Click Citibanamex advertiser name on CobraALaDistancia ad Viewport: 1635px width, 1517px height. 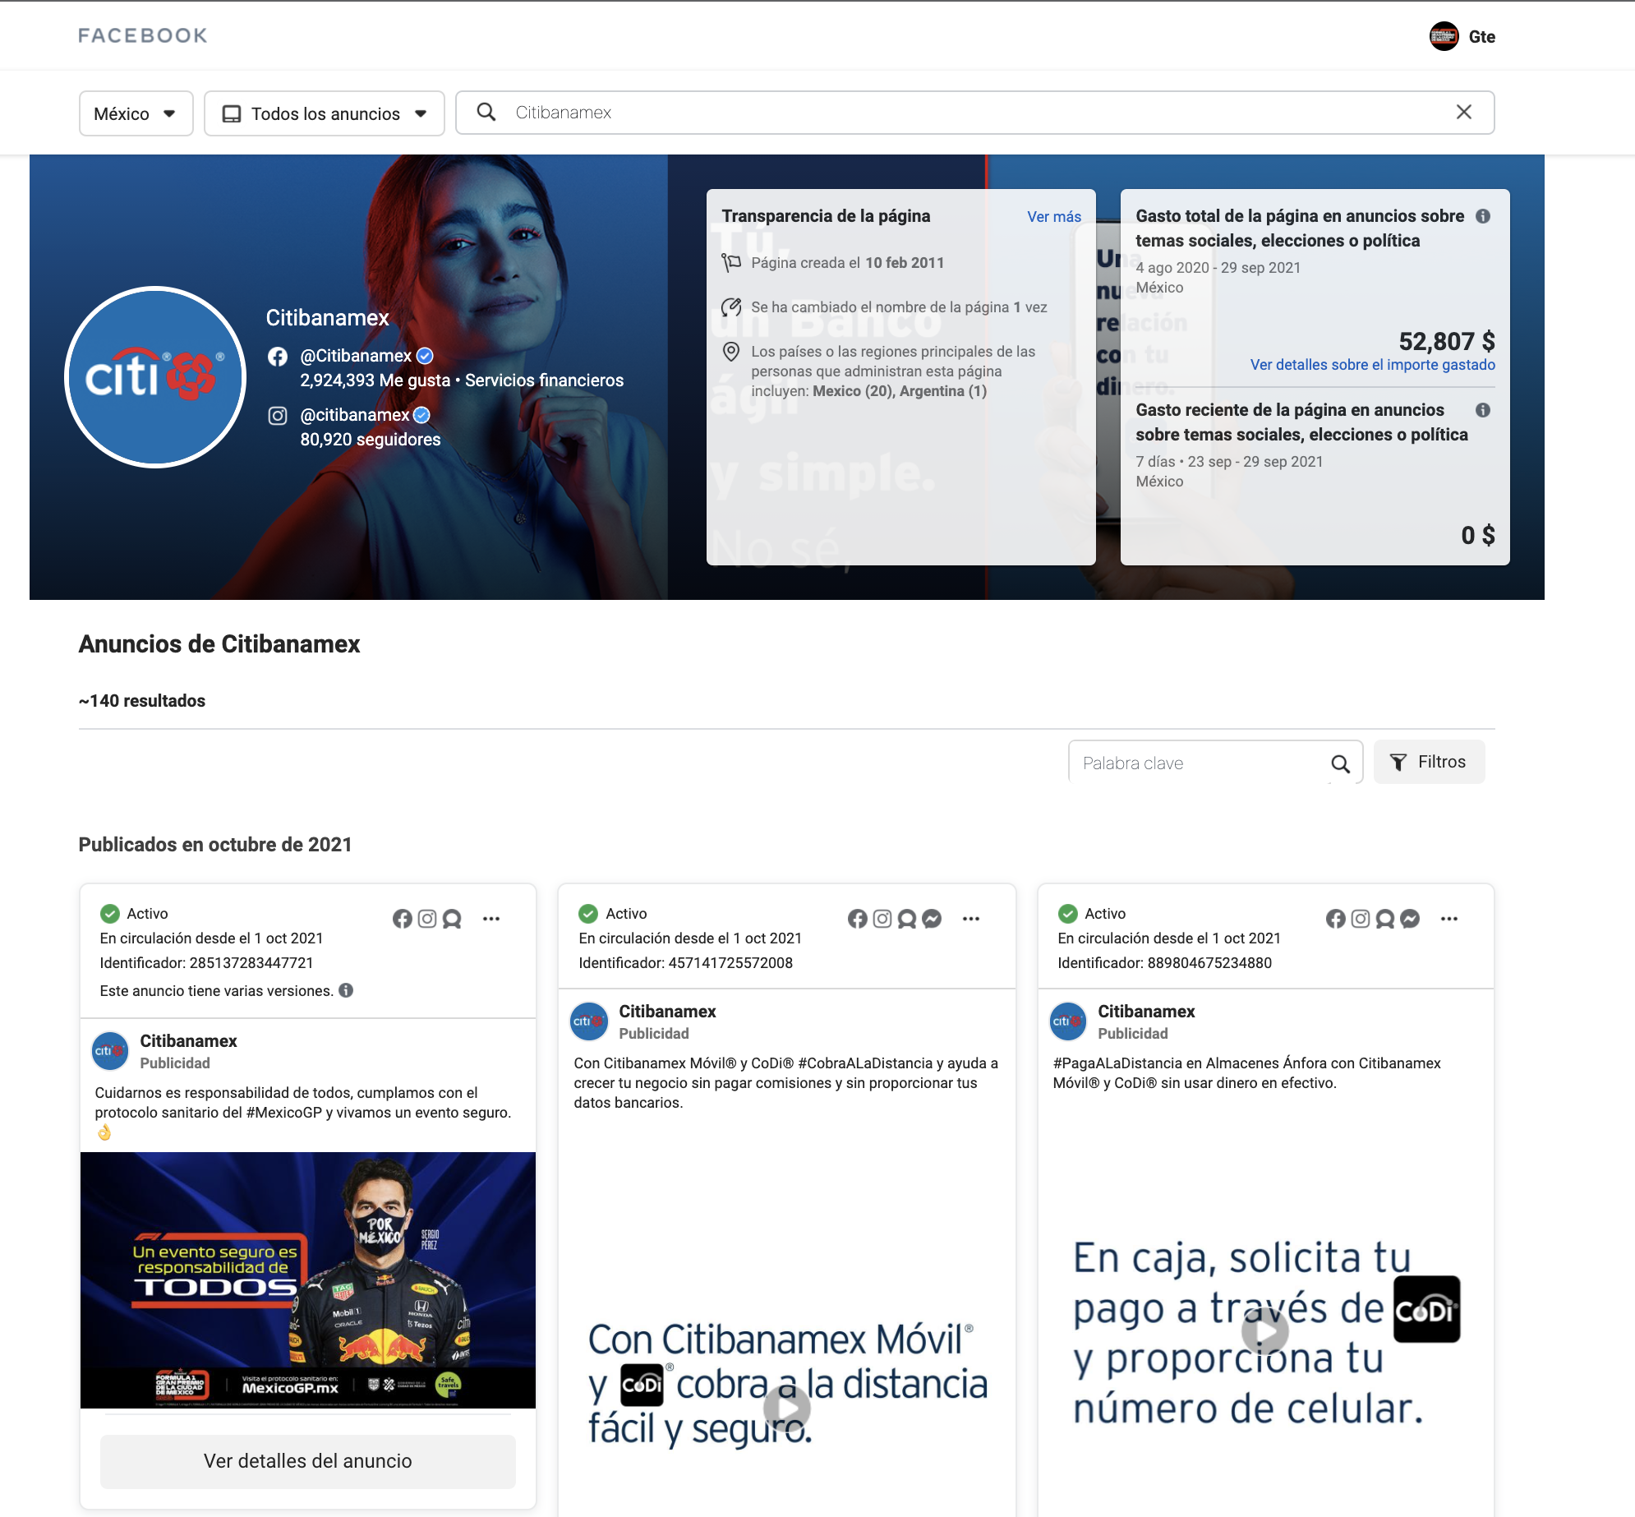pyautogui.click(x=667, y=1012)
